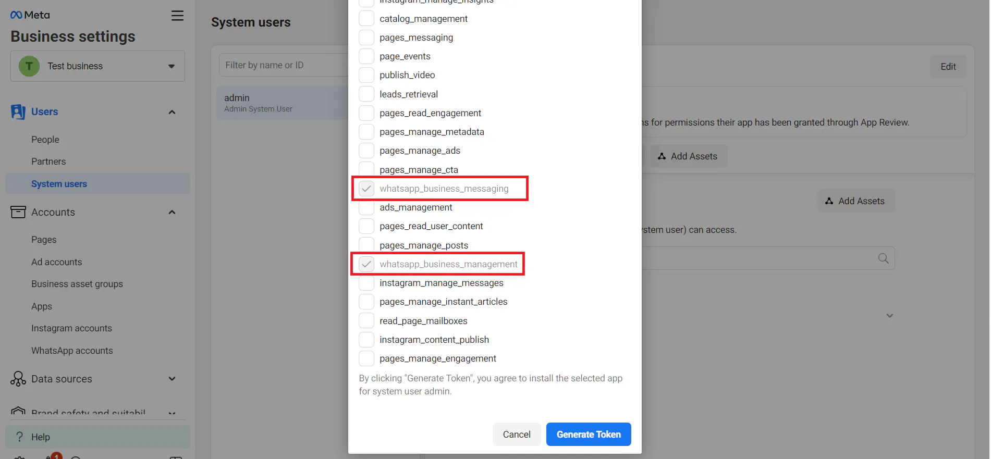The image size is (991, 459).
Task: Open Business asset groups
Action: pos(77,284)
